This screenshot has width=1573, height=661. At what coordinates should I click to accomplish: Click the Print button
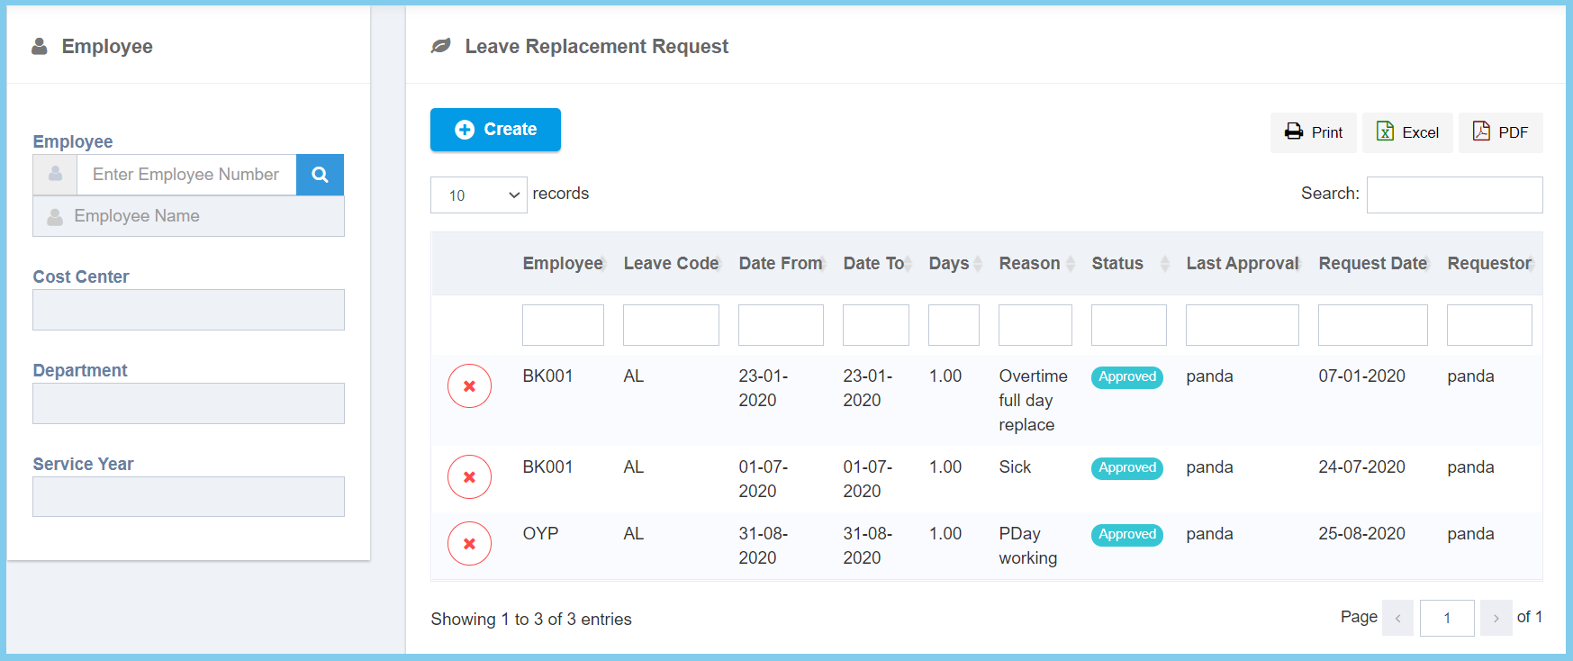coord(1313,132)
